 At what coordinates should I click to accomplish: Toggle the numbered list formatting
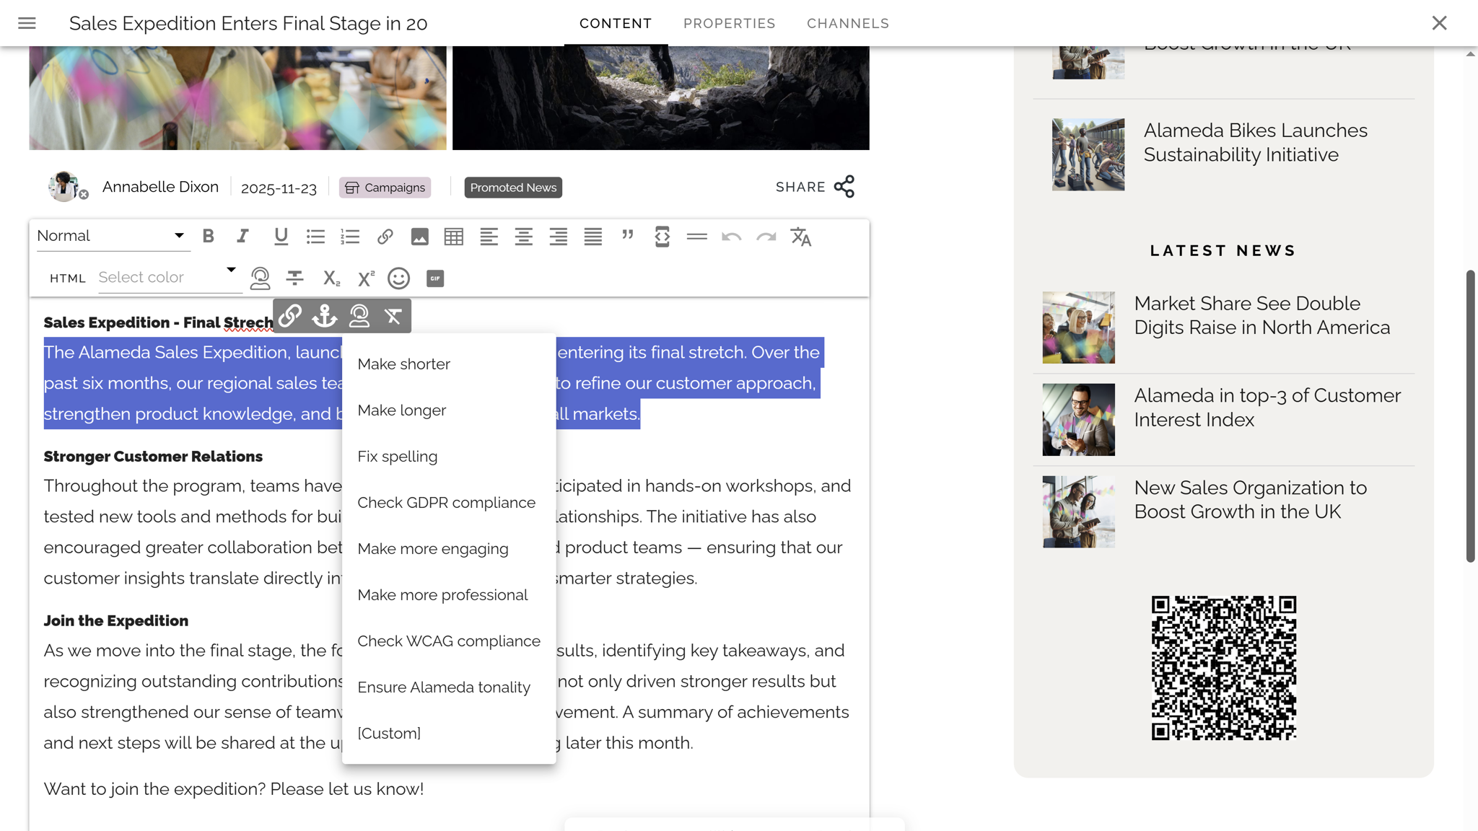[x=350, y=236]
